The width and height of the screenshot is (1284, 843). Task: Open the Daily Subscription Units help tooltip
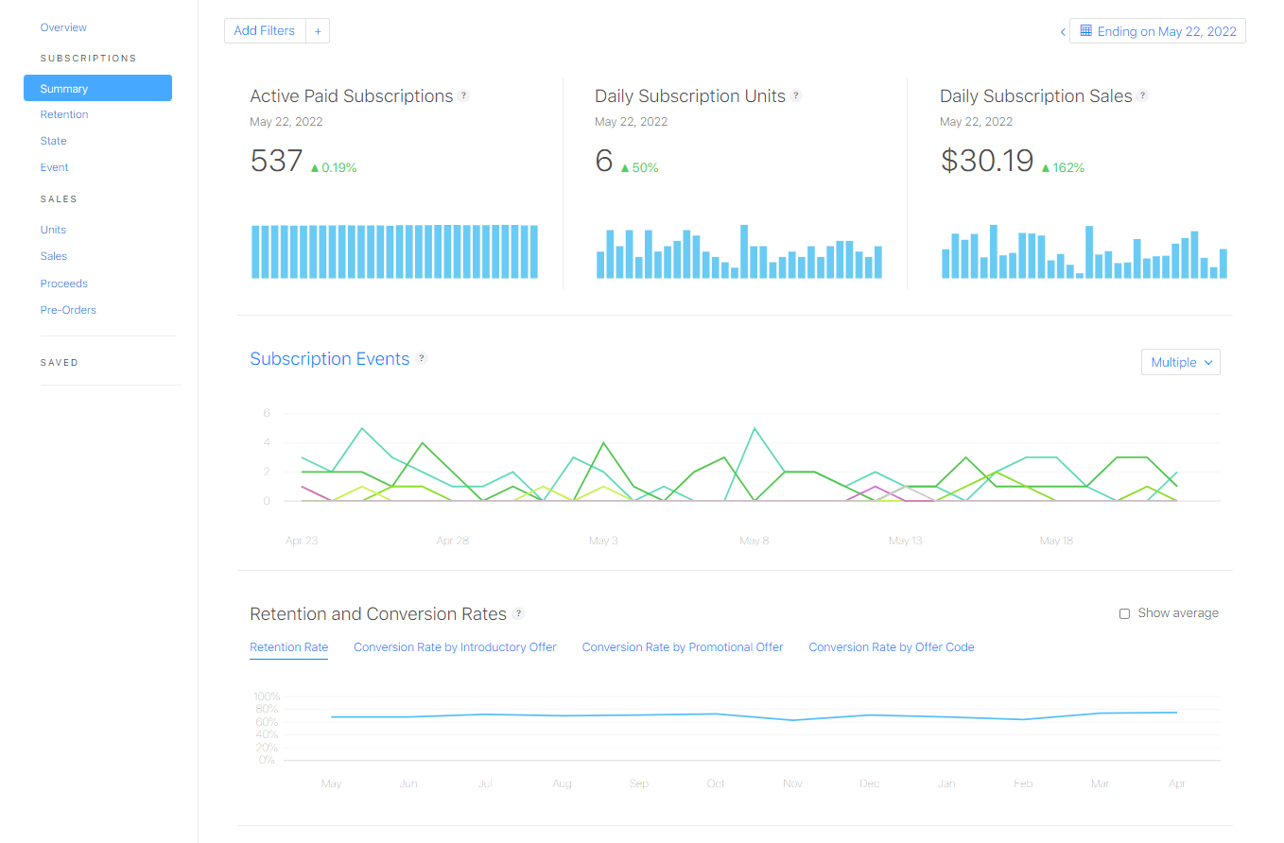(797, 95)
